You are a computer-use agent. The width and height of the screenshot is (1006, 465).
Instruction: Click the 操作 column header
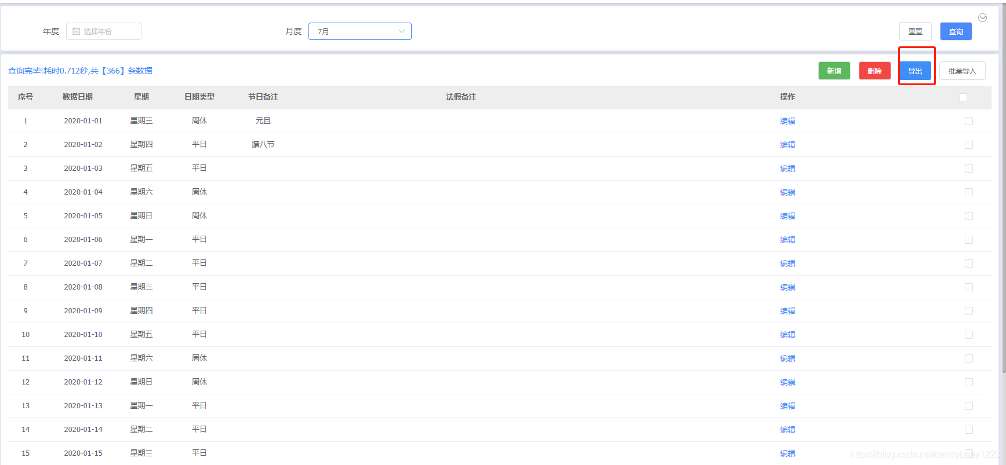pos(787,97)
